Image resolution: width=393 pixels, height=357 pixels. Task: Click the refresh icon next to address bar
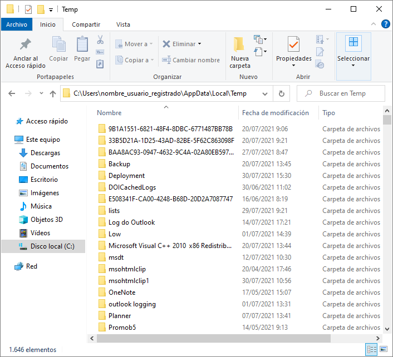tap(282, 93)
